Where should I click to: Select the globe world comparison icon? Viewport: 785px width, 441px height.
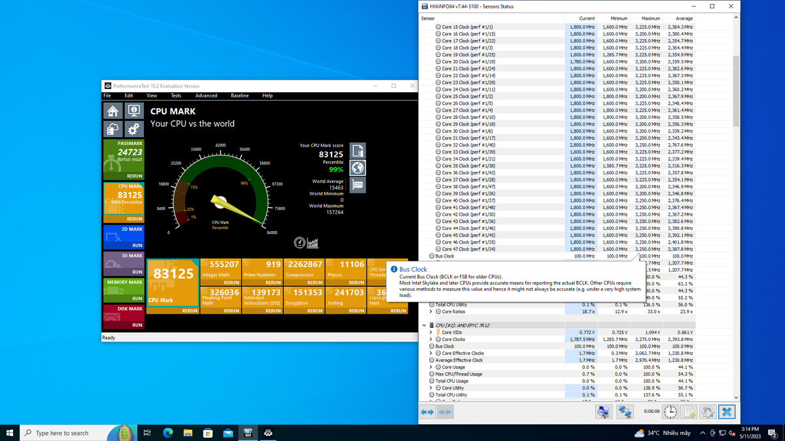tap(357, 168)
